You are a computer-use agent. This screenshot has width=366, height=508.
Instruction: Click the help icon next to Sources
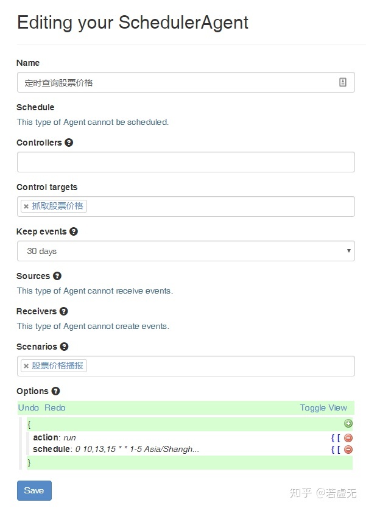[57, 276]
